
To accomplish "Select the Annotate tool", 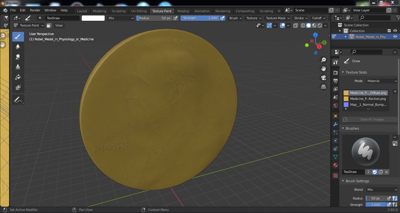I will click(18, 100).
